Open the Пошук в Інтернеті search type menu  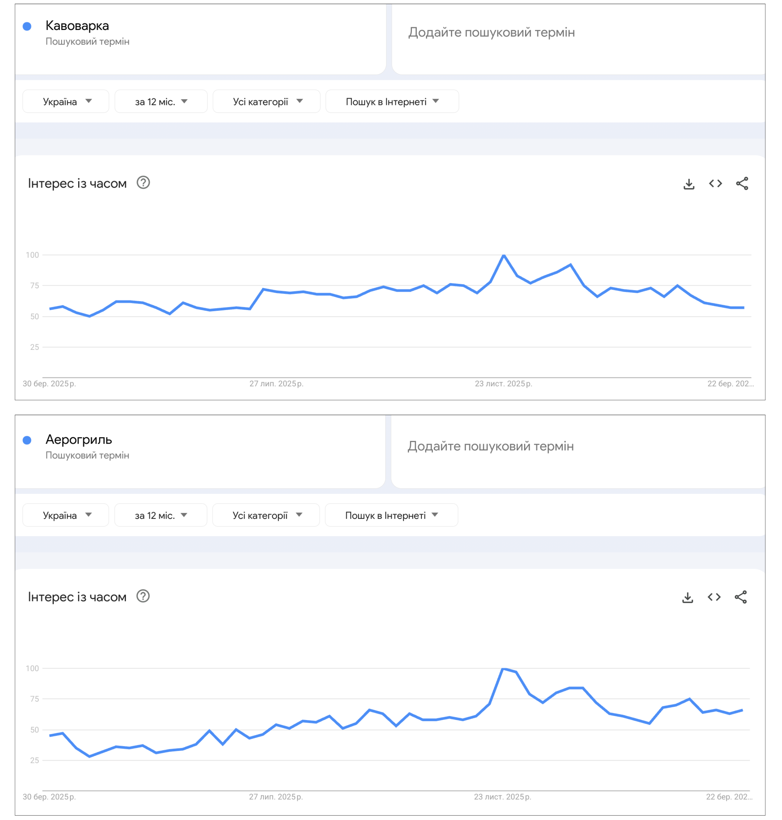click(x=392, y=101)
